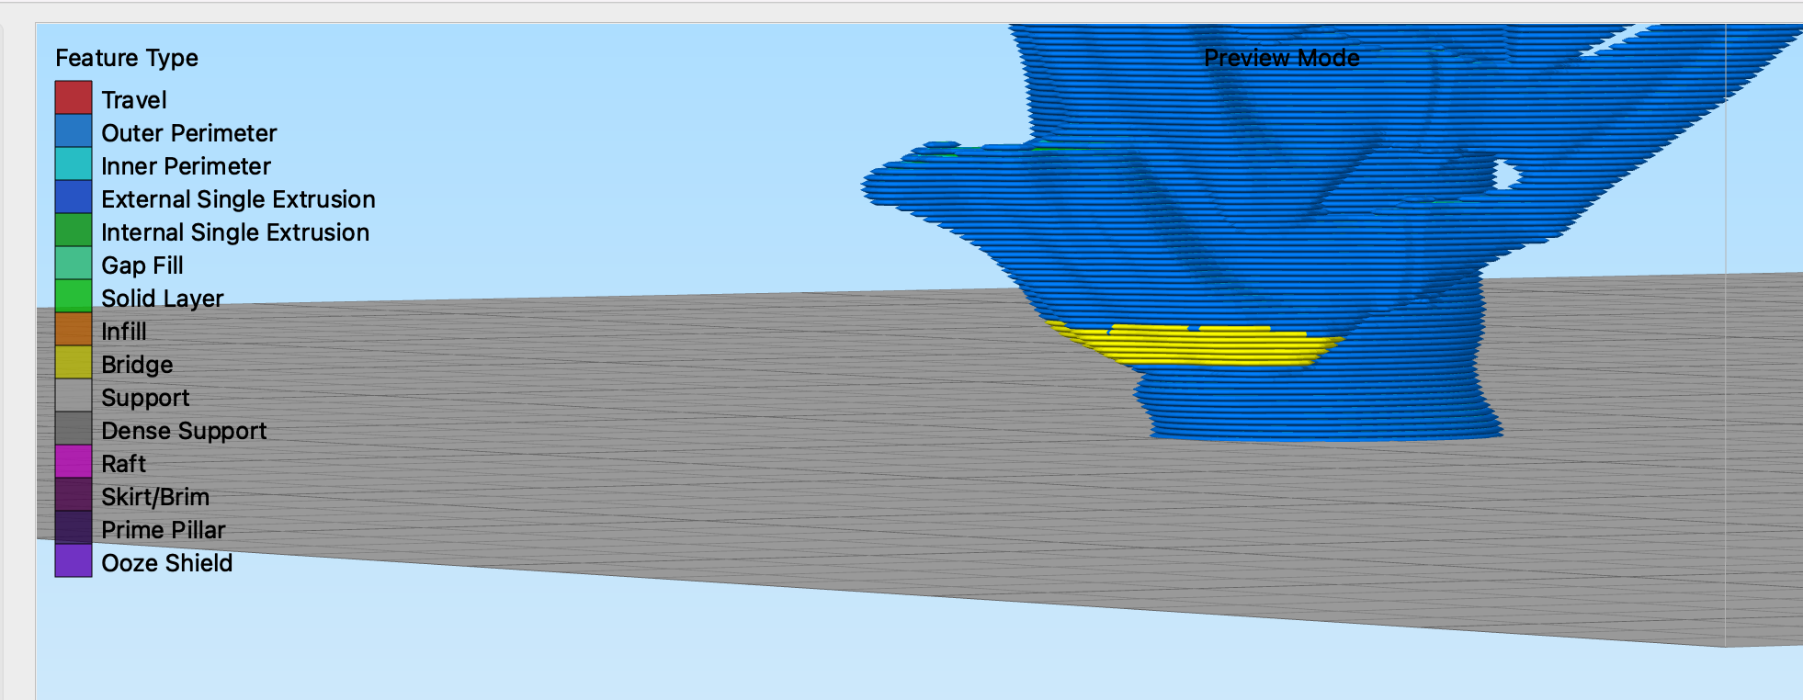This screenshot has width=1803, height=700.
Task: Select the gray Support swatch
Action: point(74,395)
